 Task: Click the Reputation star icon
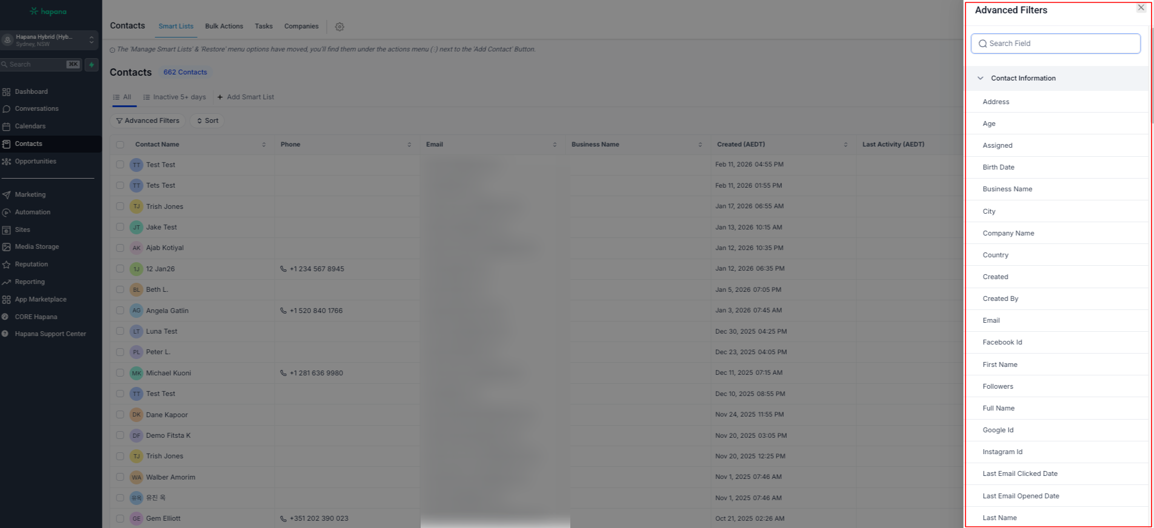[x=7, y=265]
